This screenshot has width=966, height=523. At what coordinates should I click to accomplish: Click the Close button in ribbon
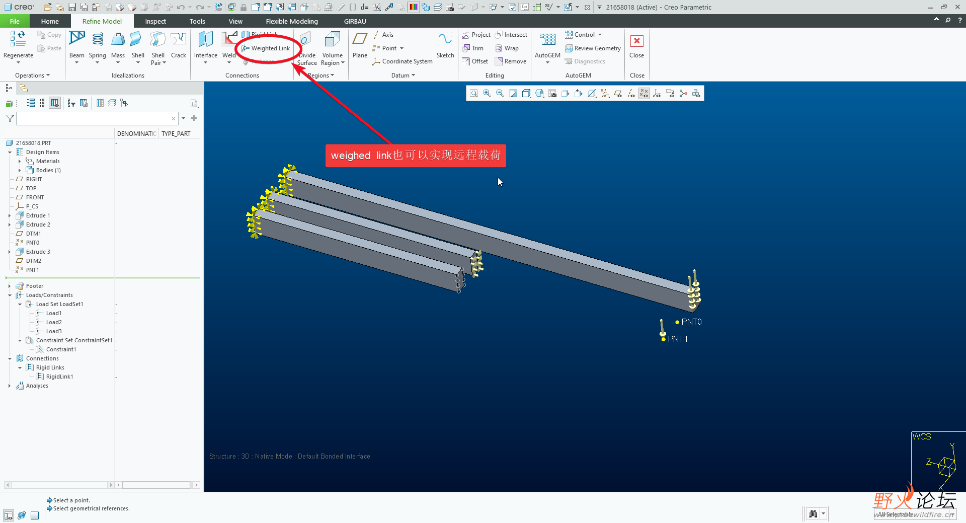636,44
